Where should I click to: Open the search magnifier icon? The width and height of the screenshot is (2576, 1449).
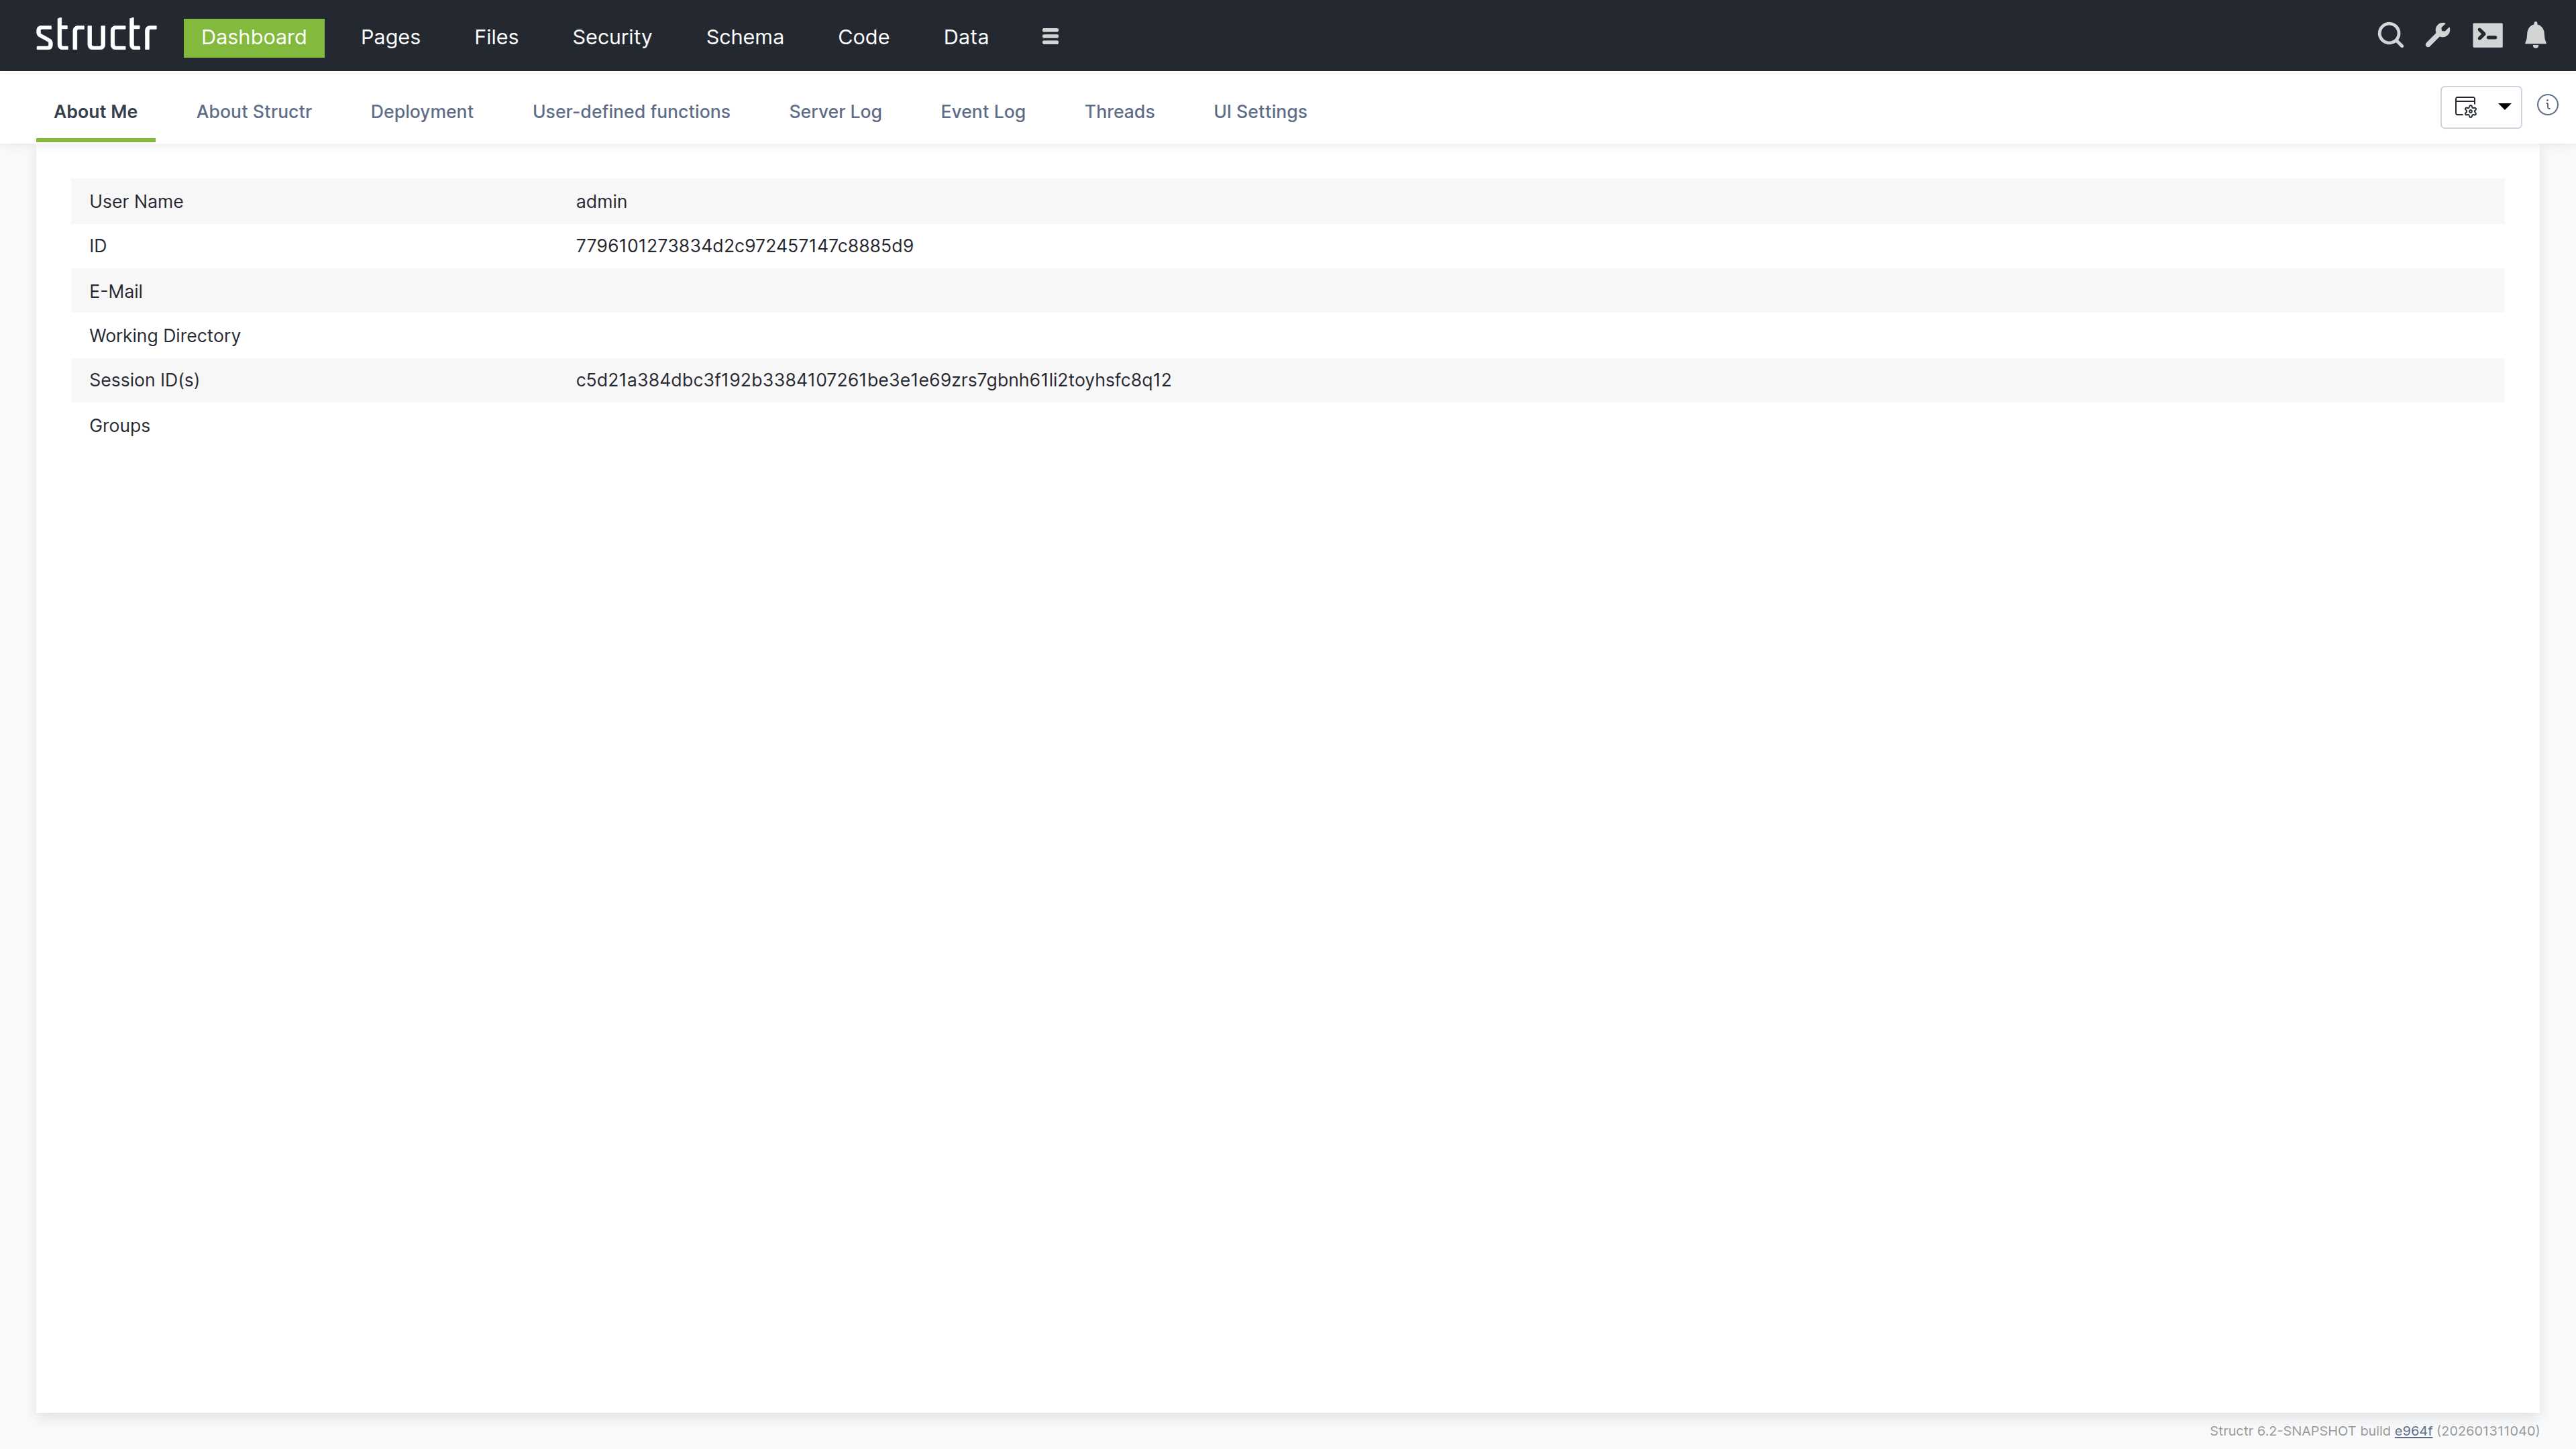point(2390,36)
